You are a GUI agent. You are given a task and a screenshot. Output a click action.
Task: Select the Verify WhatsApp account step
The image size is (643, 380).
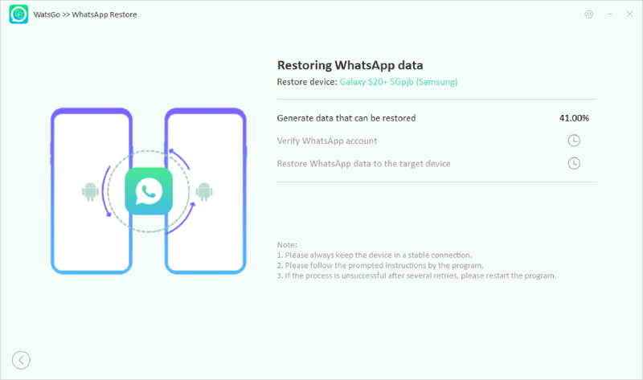327,141
